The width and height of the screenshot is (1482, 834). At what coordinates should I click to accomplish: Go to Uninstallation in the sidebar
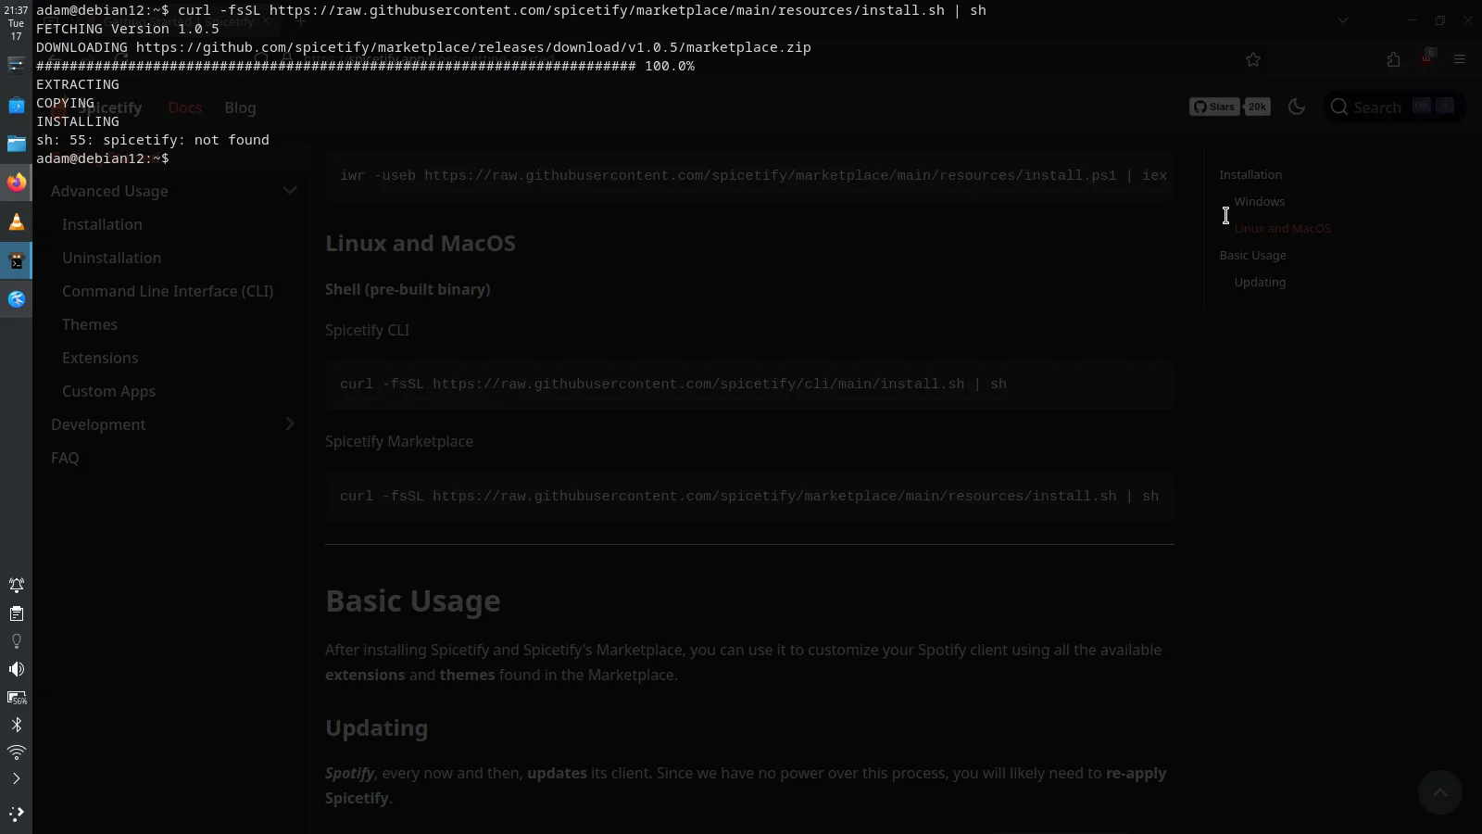coord(111,258)
